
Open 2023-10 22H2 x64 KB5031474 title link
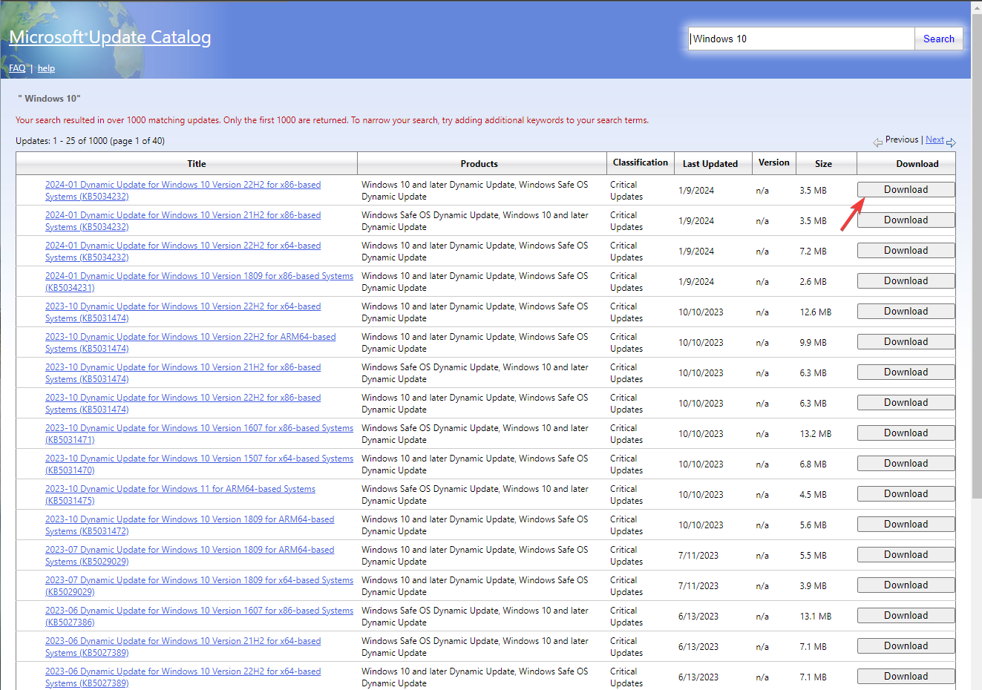[183, 312]
